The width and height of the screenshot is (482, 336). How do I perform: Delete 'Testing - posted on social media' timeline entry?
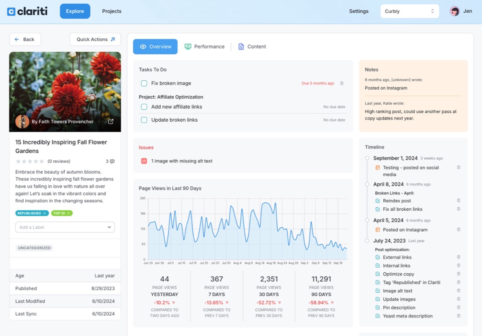[x=458, y=168]
